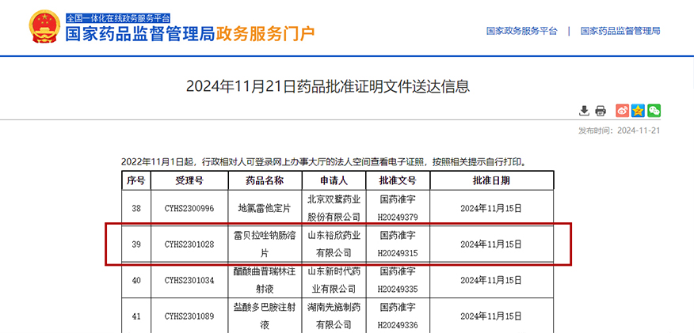Click the print page icon
Viewport: 694px width, 333px height.
601,111
